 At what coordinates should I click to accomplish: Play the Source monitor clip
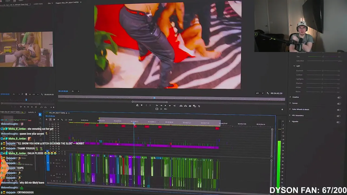tap(28, 107)
